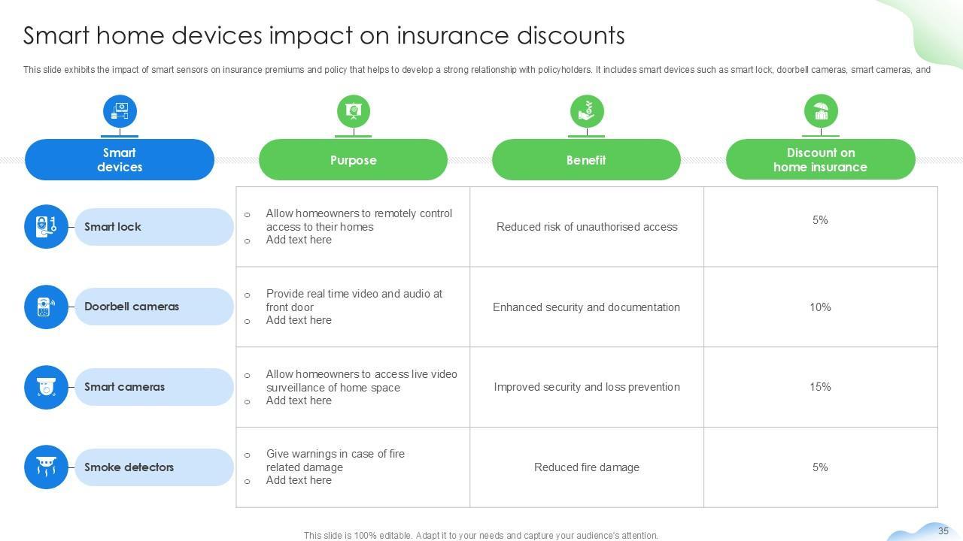Select the Benefit hand-with-plant icon
The width and height of the screenshot is (963, 541).
click(x=586, y=111)
